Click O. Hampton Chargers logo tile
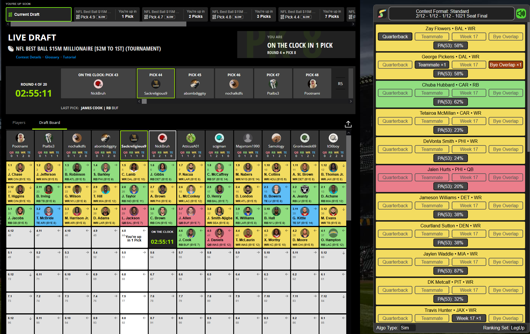The width and height of the screenshot is (530, 334). pyautogui.click(x=333, y=233)
